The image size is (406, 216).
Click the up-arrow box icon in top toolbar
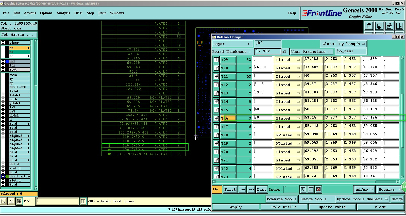click(369, 26)
